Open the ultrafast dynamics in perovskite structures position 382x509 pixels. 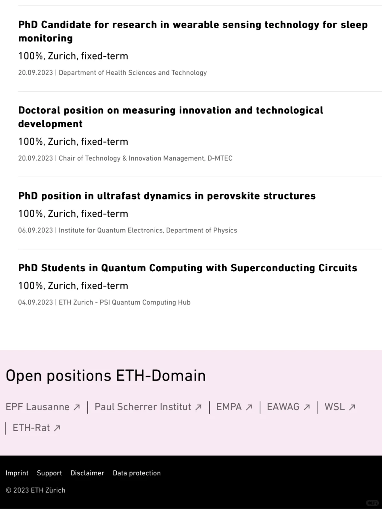point(167,196)
